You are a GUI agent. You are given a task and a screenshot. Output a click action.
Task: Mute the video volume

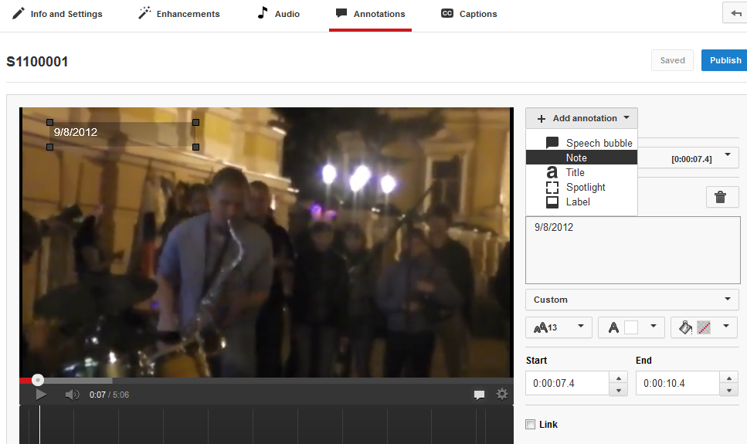pos(72,395)
